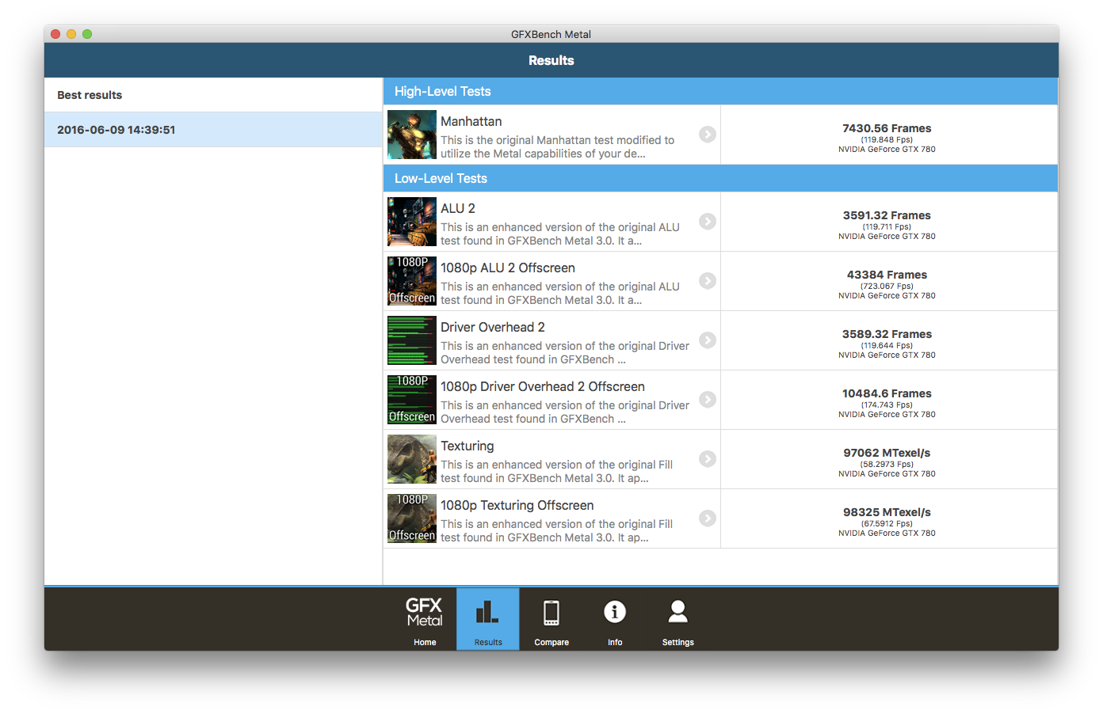The image size is (1103, 714).
Task: Expand Texturing details arrow
Action: pyautogui.click(x=708, y=459)
